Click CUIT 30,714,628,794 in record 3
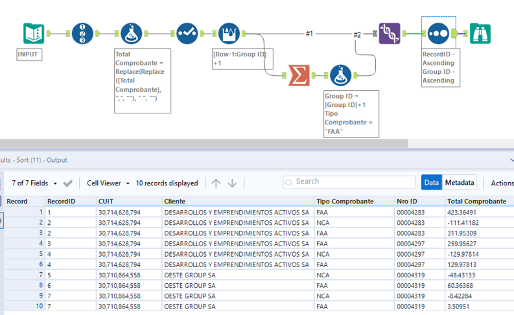The height and width of the screenshot is (315, 514). coord(129,233)
